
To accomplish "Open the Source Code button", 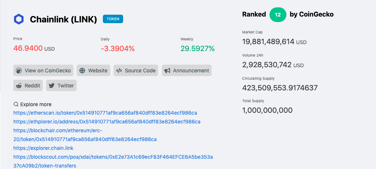I will click(136, 71).
